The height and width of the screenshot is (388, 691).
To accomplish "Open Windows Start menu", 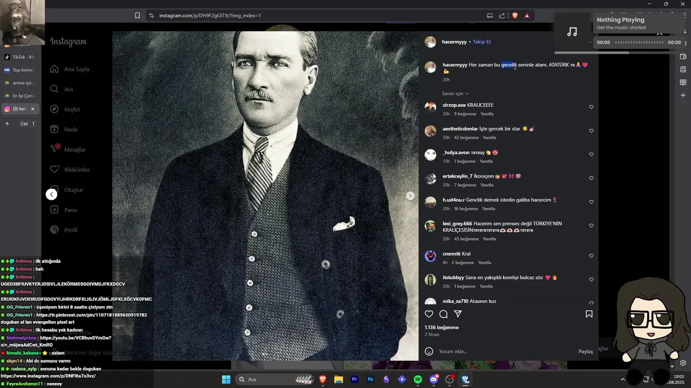I will coord(226,379).
